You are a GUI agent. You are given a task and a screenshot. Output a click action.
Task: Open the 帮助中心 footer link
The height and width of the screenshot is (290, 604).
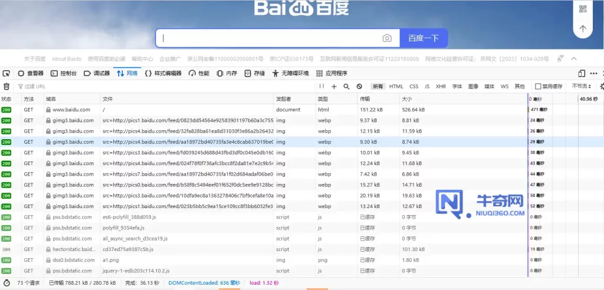pyautogui.click(x=143, y=59)
